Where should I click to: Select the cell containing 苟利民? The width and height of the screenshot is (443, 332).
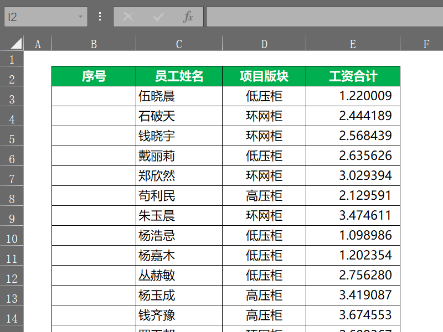[179, 196]
